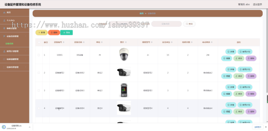
Task: Sort table by 单位 column arrows
Action: 102,42
